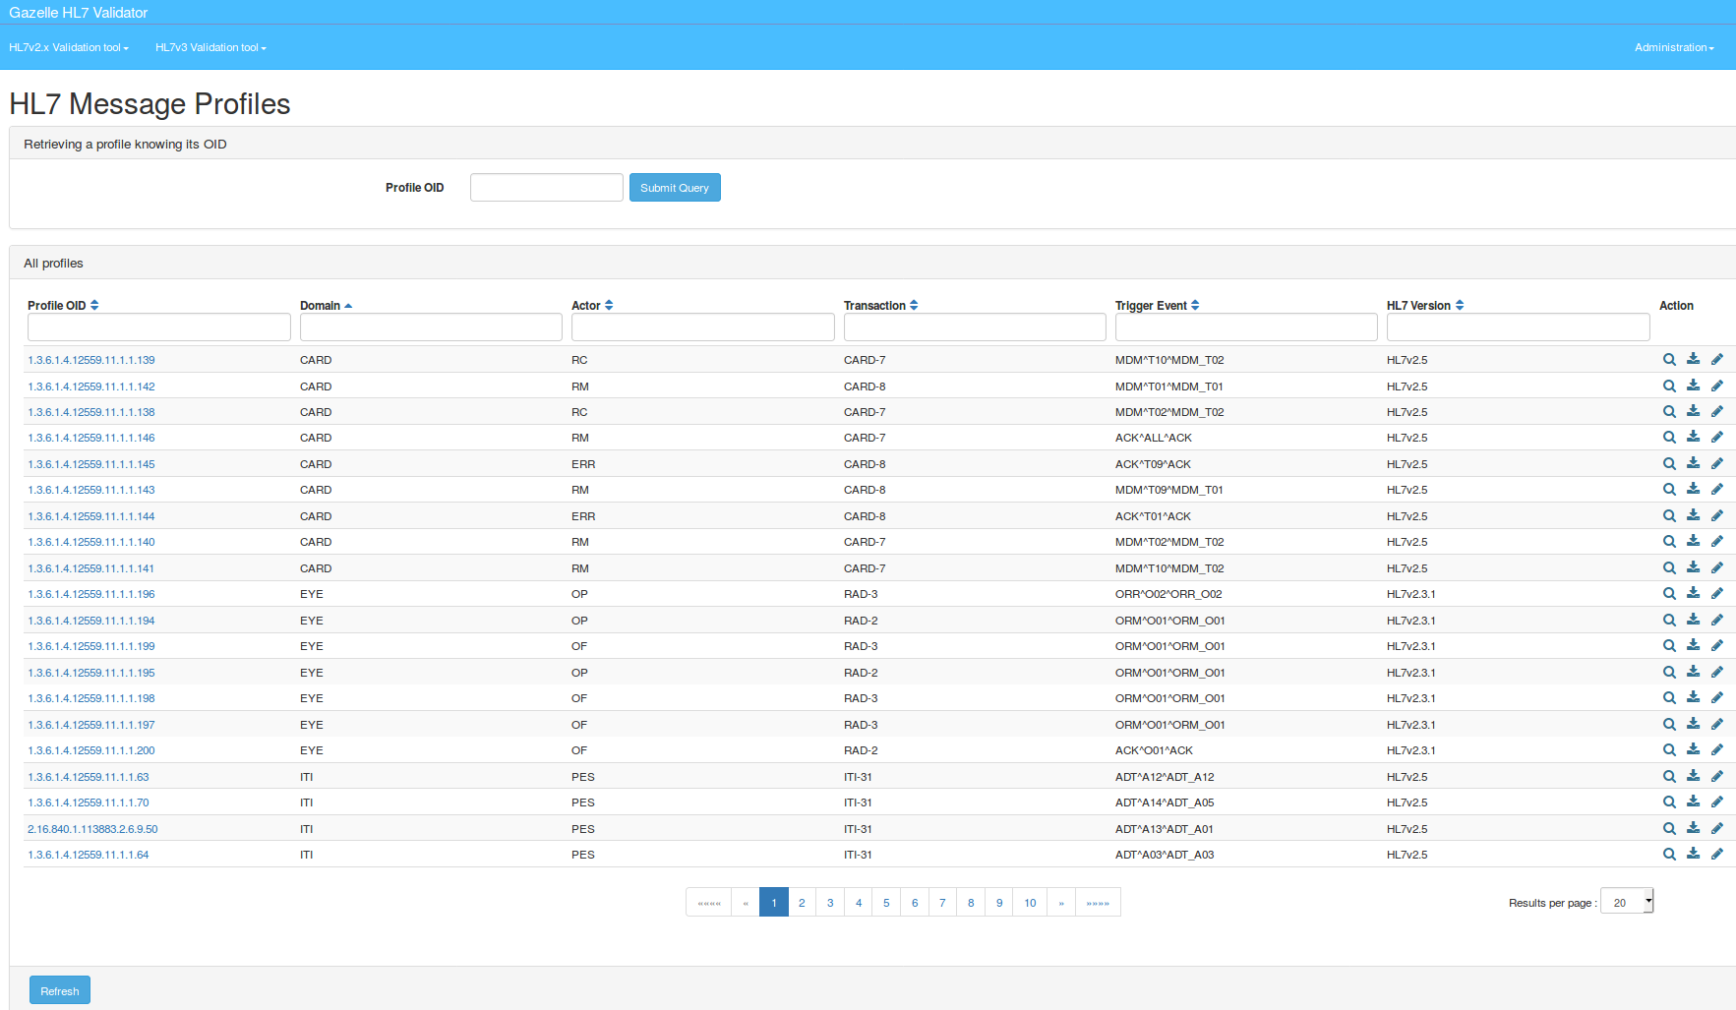Click the Actor column filter box
Viewport: 1736px width, 1010px height.
click(x=702, y=327)
